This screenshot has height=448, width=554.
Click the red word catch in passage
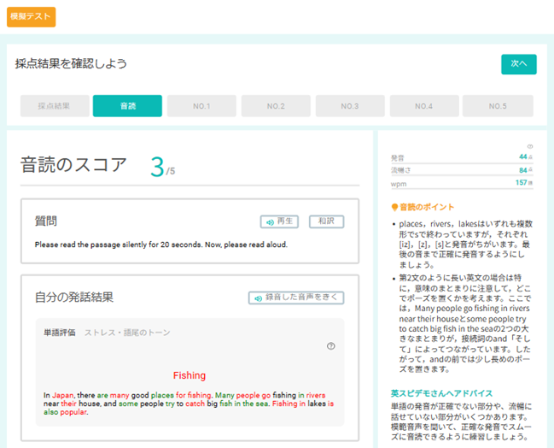point(195,404)
